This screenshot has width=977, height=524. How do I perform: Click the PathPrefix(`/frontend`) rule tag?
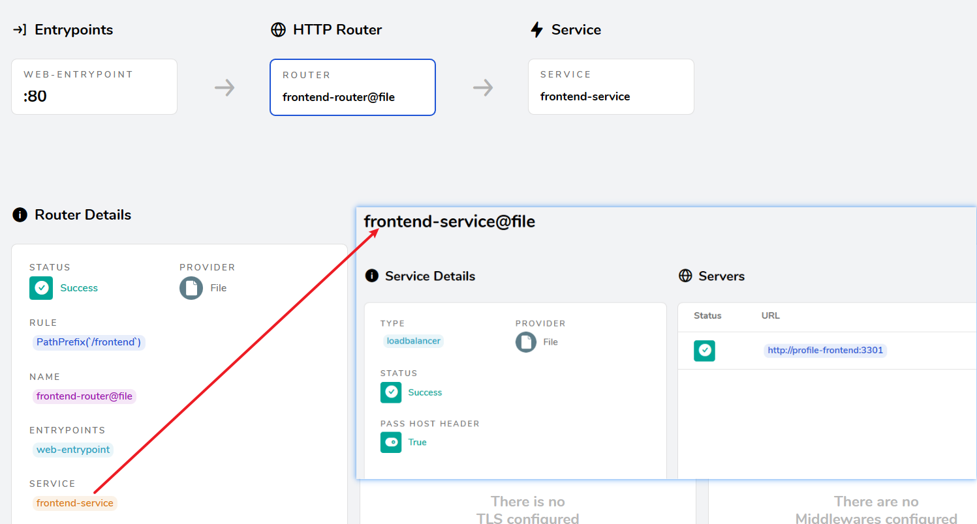tap(89, 342)
